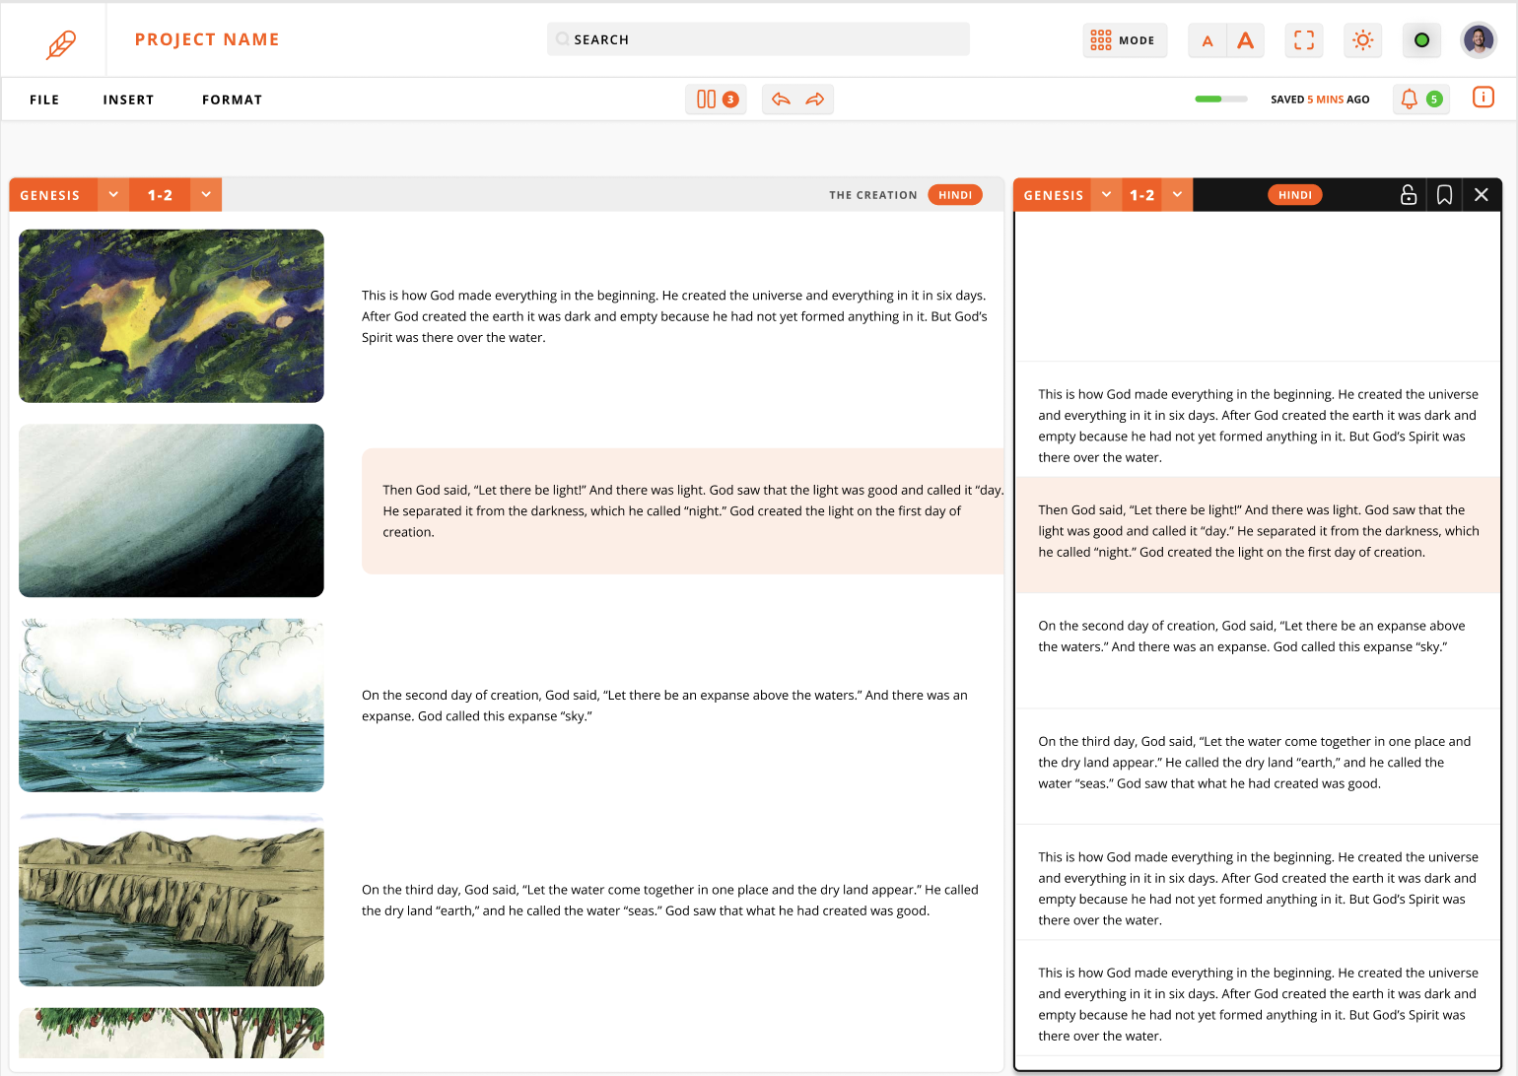Toggle the light theme sun icon

[x=1362, y=40]
